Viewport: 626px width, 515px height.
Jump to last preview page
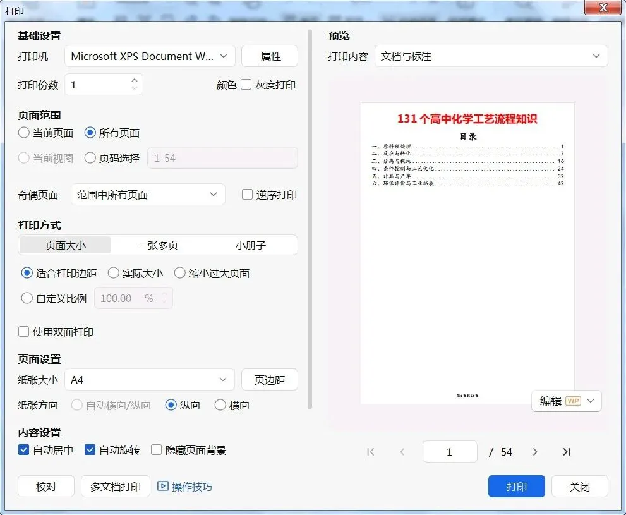(567, 452)
